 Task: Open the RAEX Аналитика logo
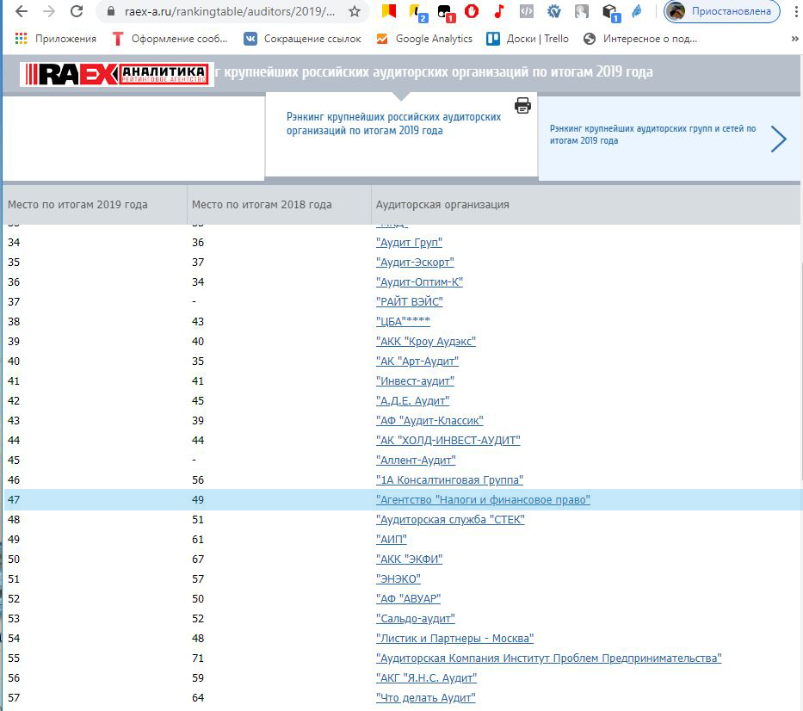[x=116, y=74]
